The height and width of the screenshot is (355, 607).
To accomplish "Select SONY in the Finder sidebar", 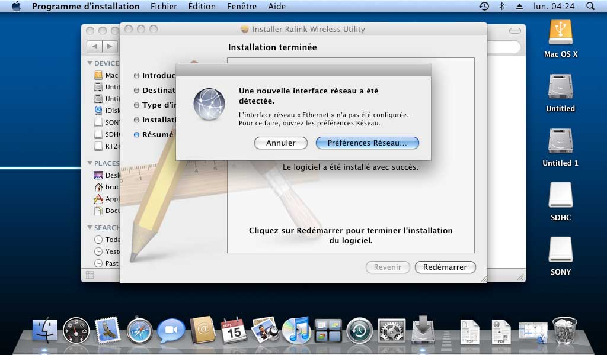I will pyautogui.click(x=107, y=122).
